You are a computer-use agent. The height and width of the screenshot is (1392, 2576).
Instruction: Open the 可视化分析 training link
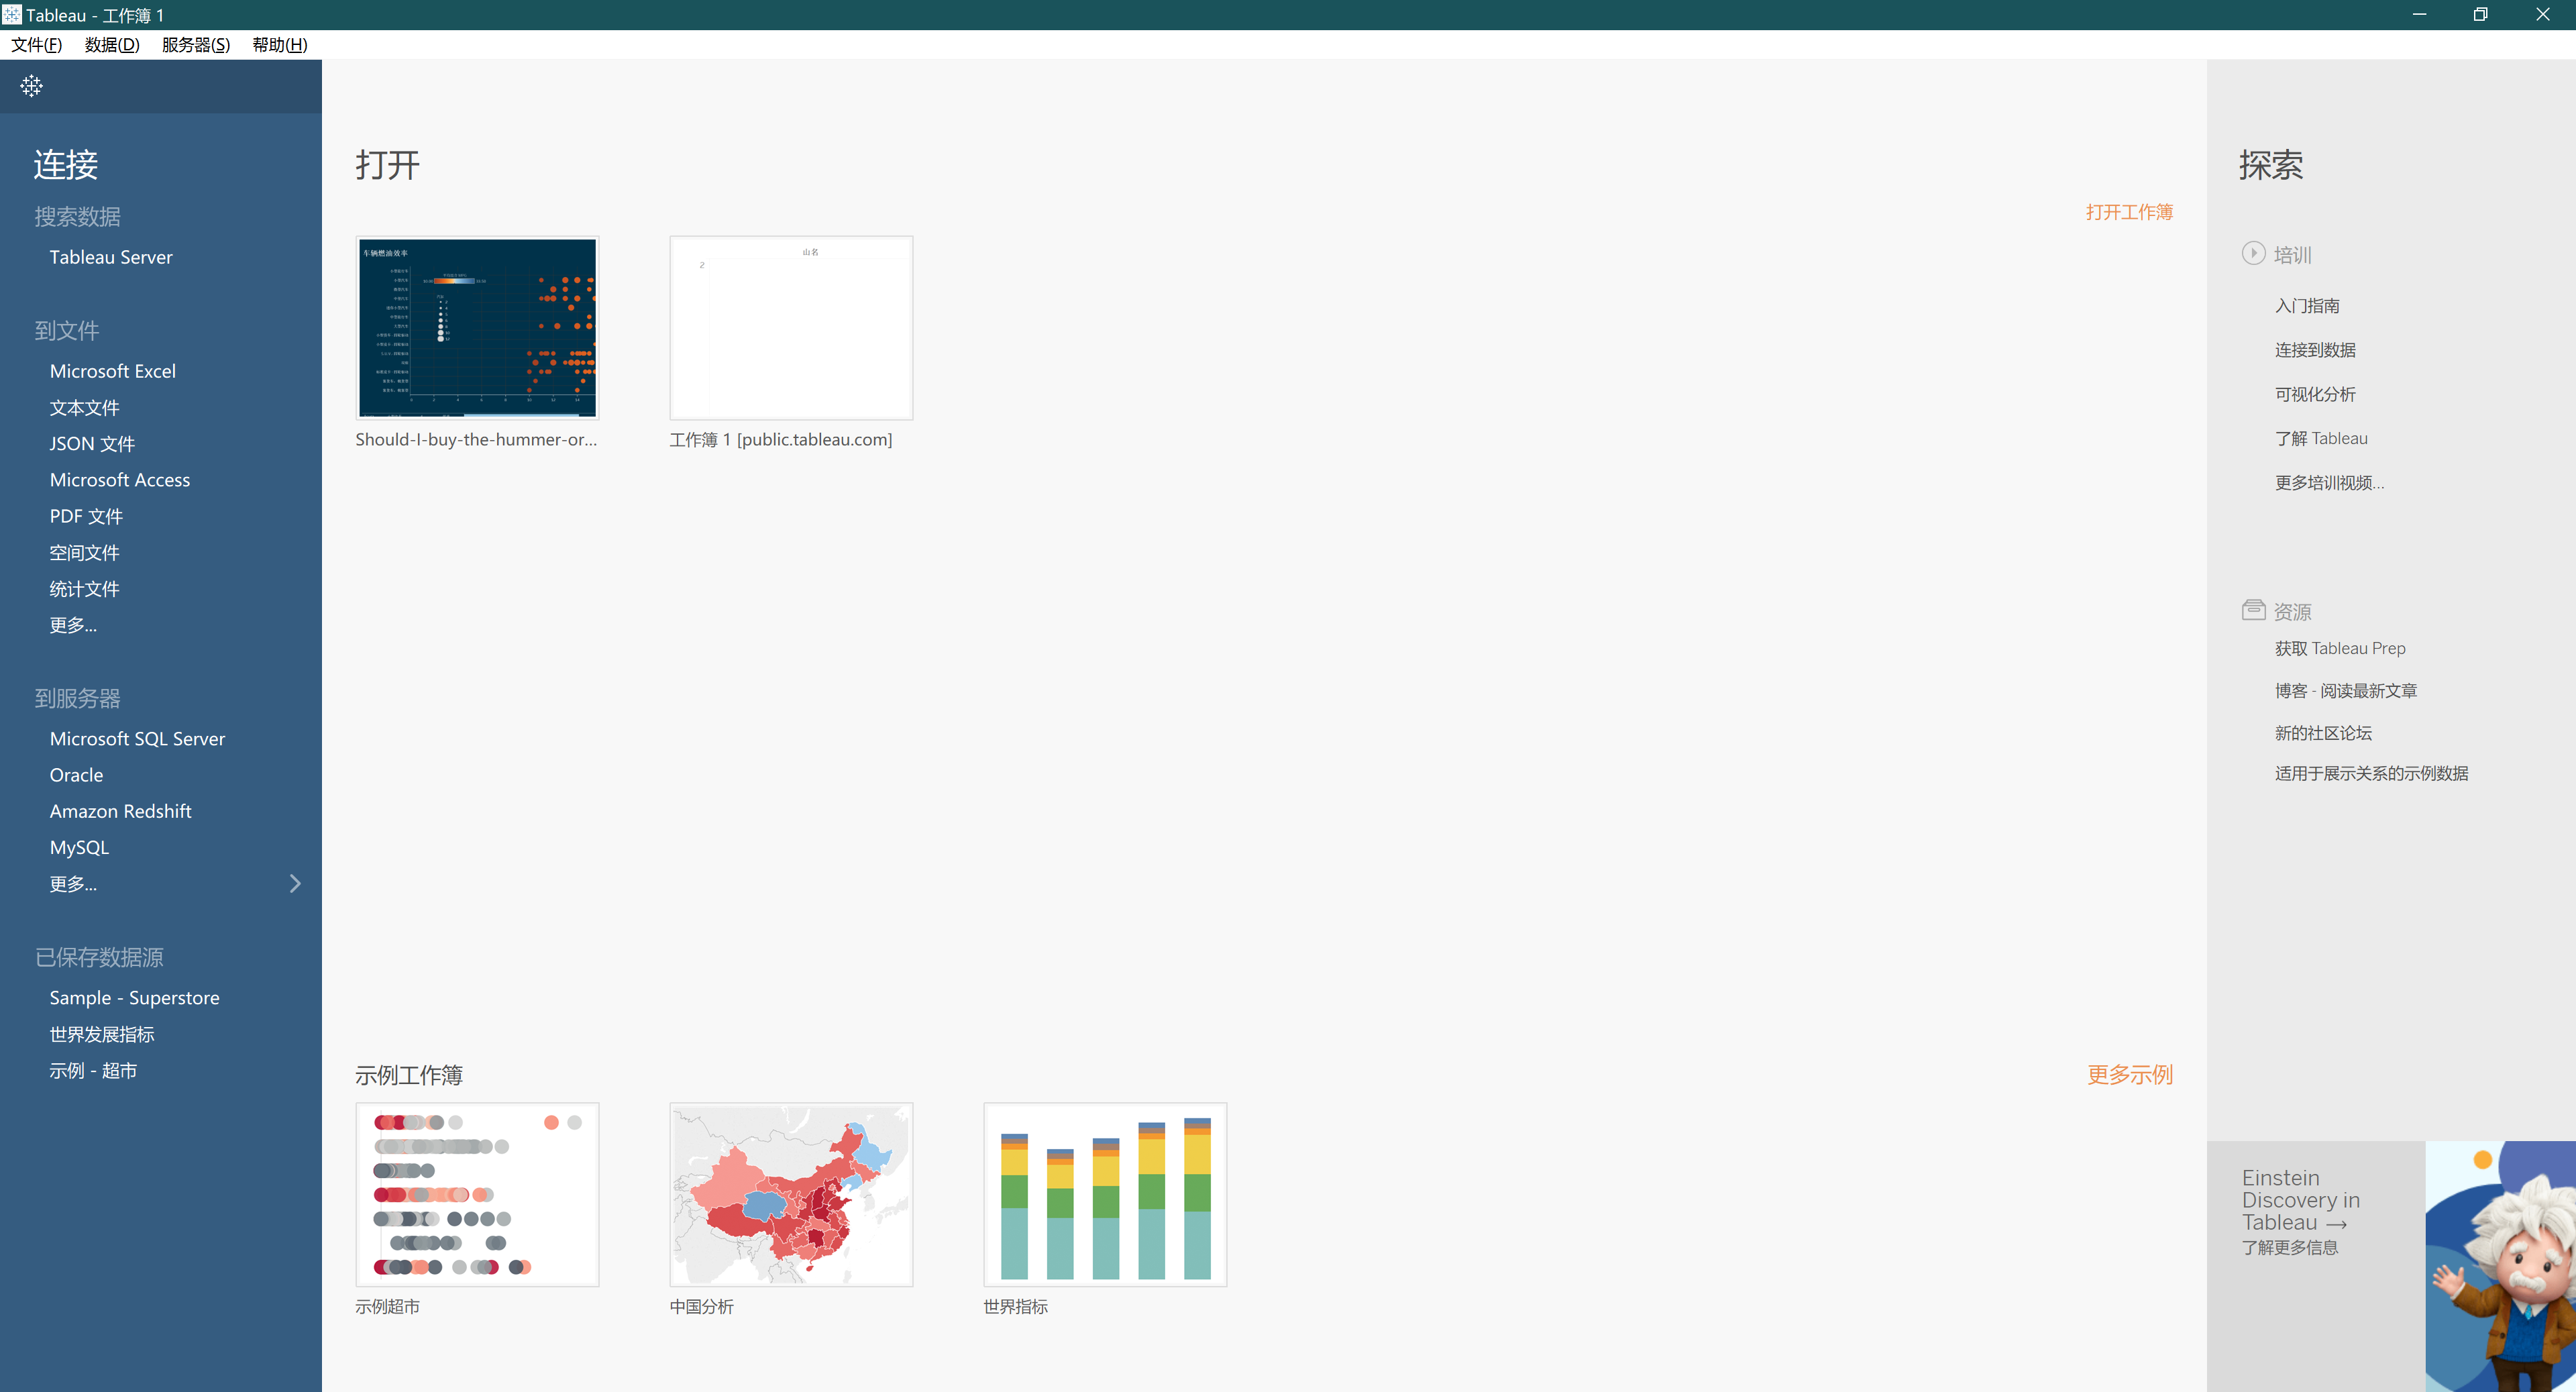tap(2315, 394)
